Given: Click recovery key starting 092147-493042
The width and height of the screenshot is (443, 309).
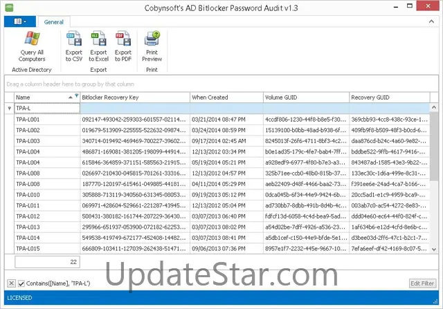Looking at the screenshot, I should pos(134,120).
